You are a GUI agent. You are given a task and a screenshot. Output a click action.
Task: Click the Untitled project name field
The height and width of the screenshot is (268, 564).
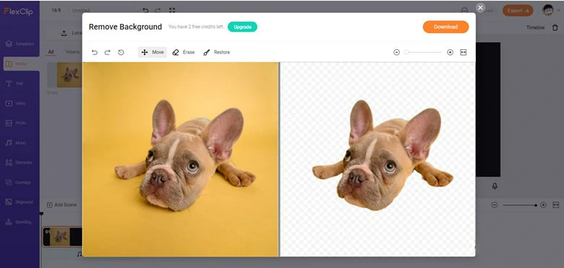coord(81,10)
